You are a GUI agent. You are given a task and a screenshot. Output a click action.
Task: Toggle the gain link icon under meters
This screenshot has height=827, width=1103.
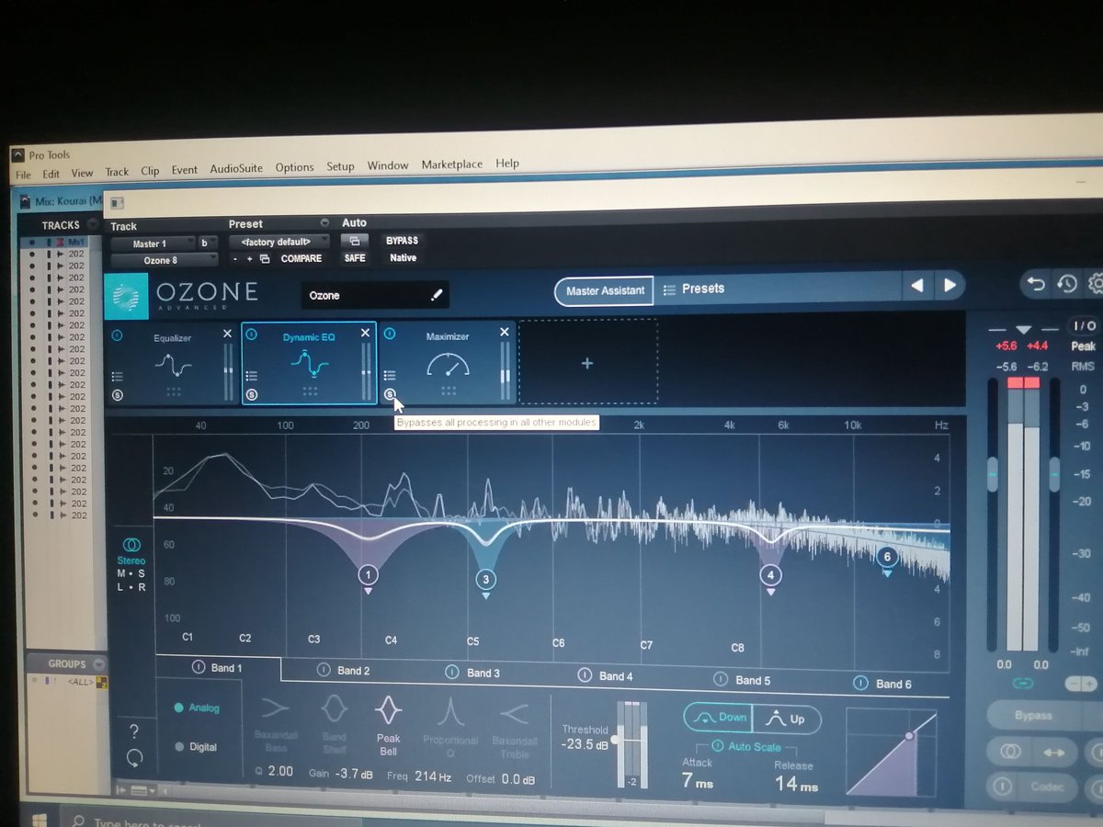[1022, 684]
